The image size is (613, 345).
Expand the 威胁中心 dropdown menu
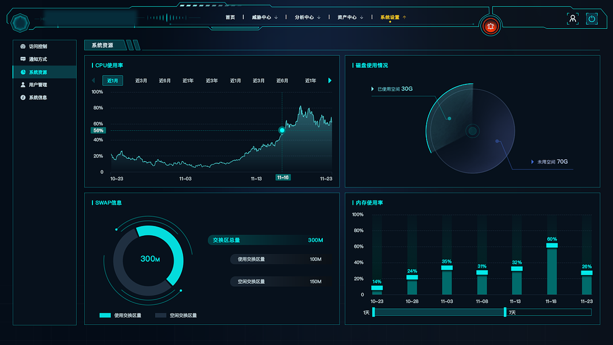265,17
